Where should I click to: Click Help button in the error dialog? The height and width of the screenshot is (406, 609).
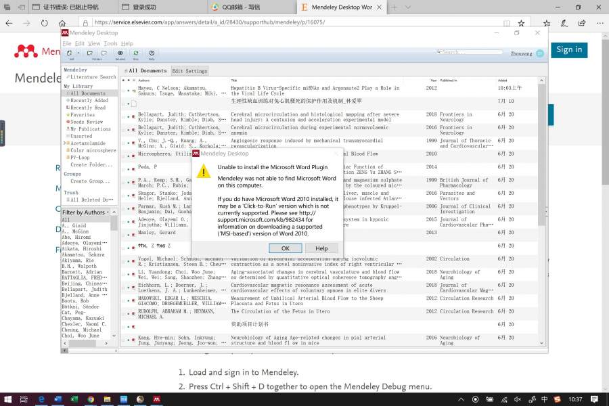pos(321,248)
